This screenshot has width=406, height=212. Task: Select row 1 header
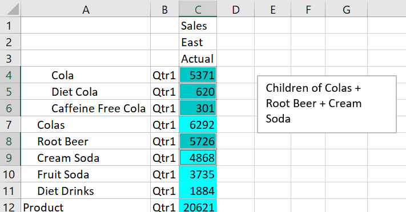10,25
